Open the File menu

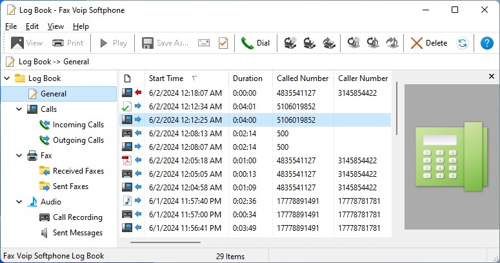coord(11,26)
